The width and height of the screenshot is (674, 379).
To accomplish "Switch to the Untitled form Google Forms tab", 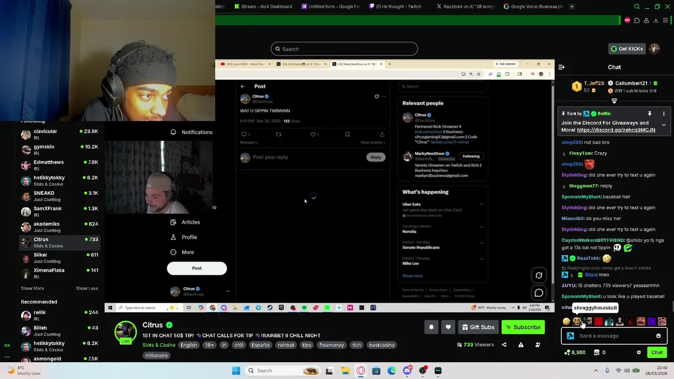I will pos(331,6).
